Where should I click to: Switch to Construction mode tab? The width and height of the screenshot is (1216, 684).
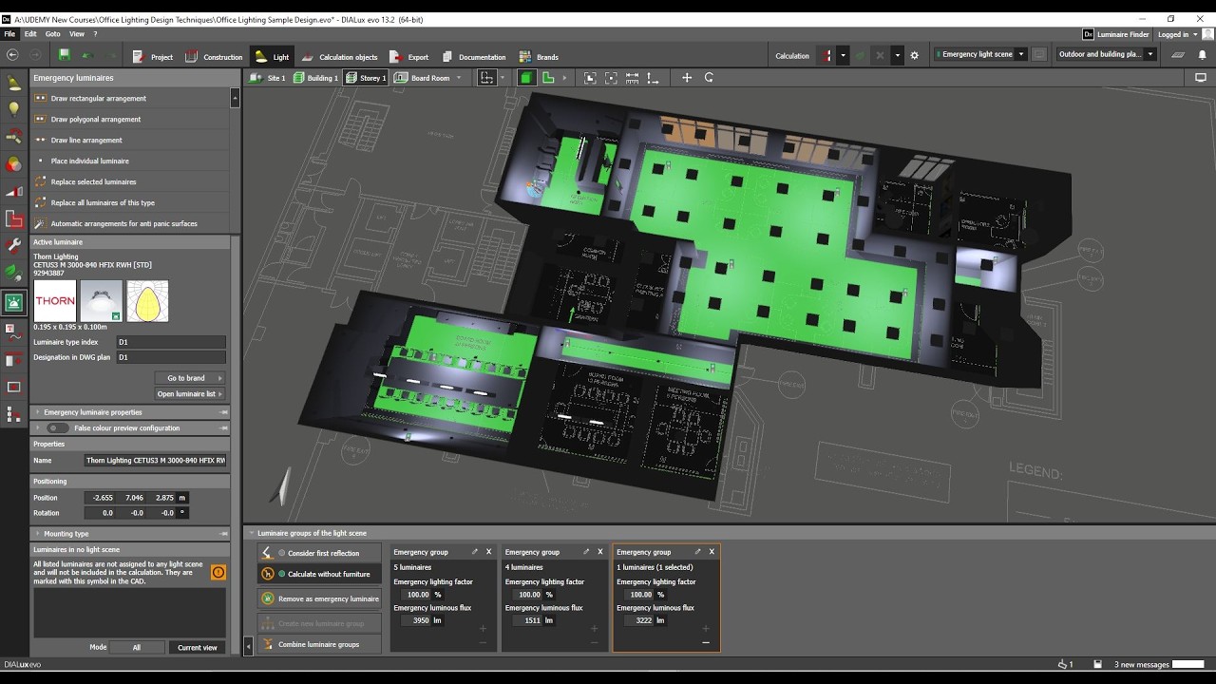[x=213, y=56]
